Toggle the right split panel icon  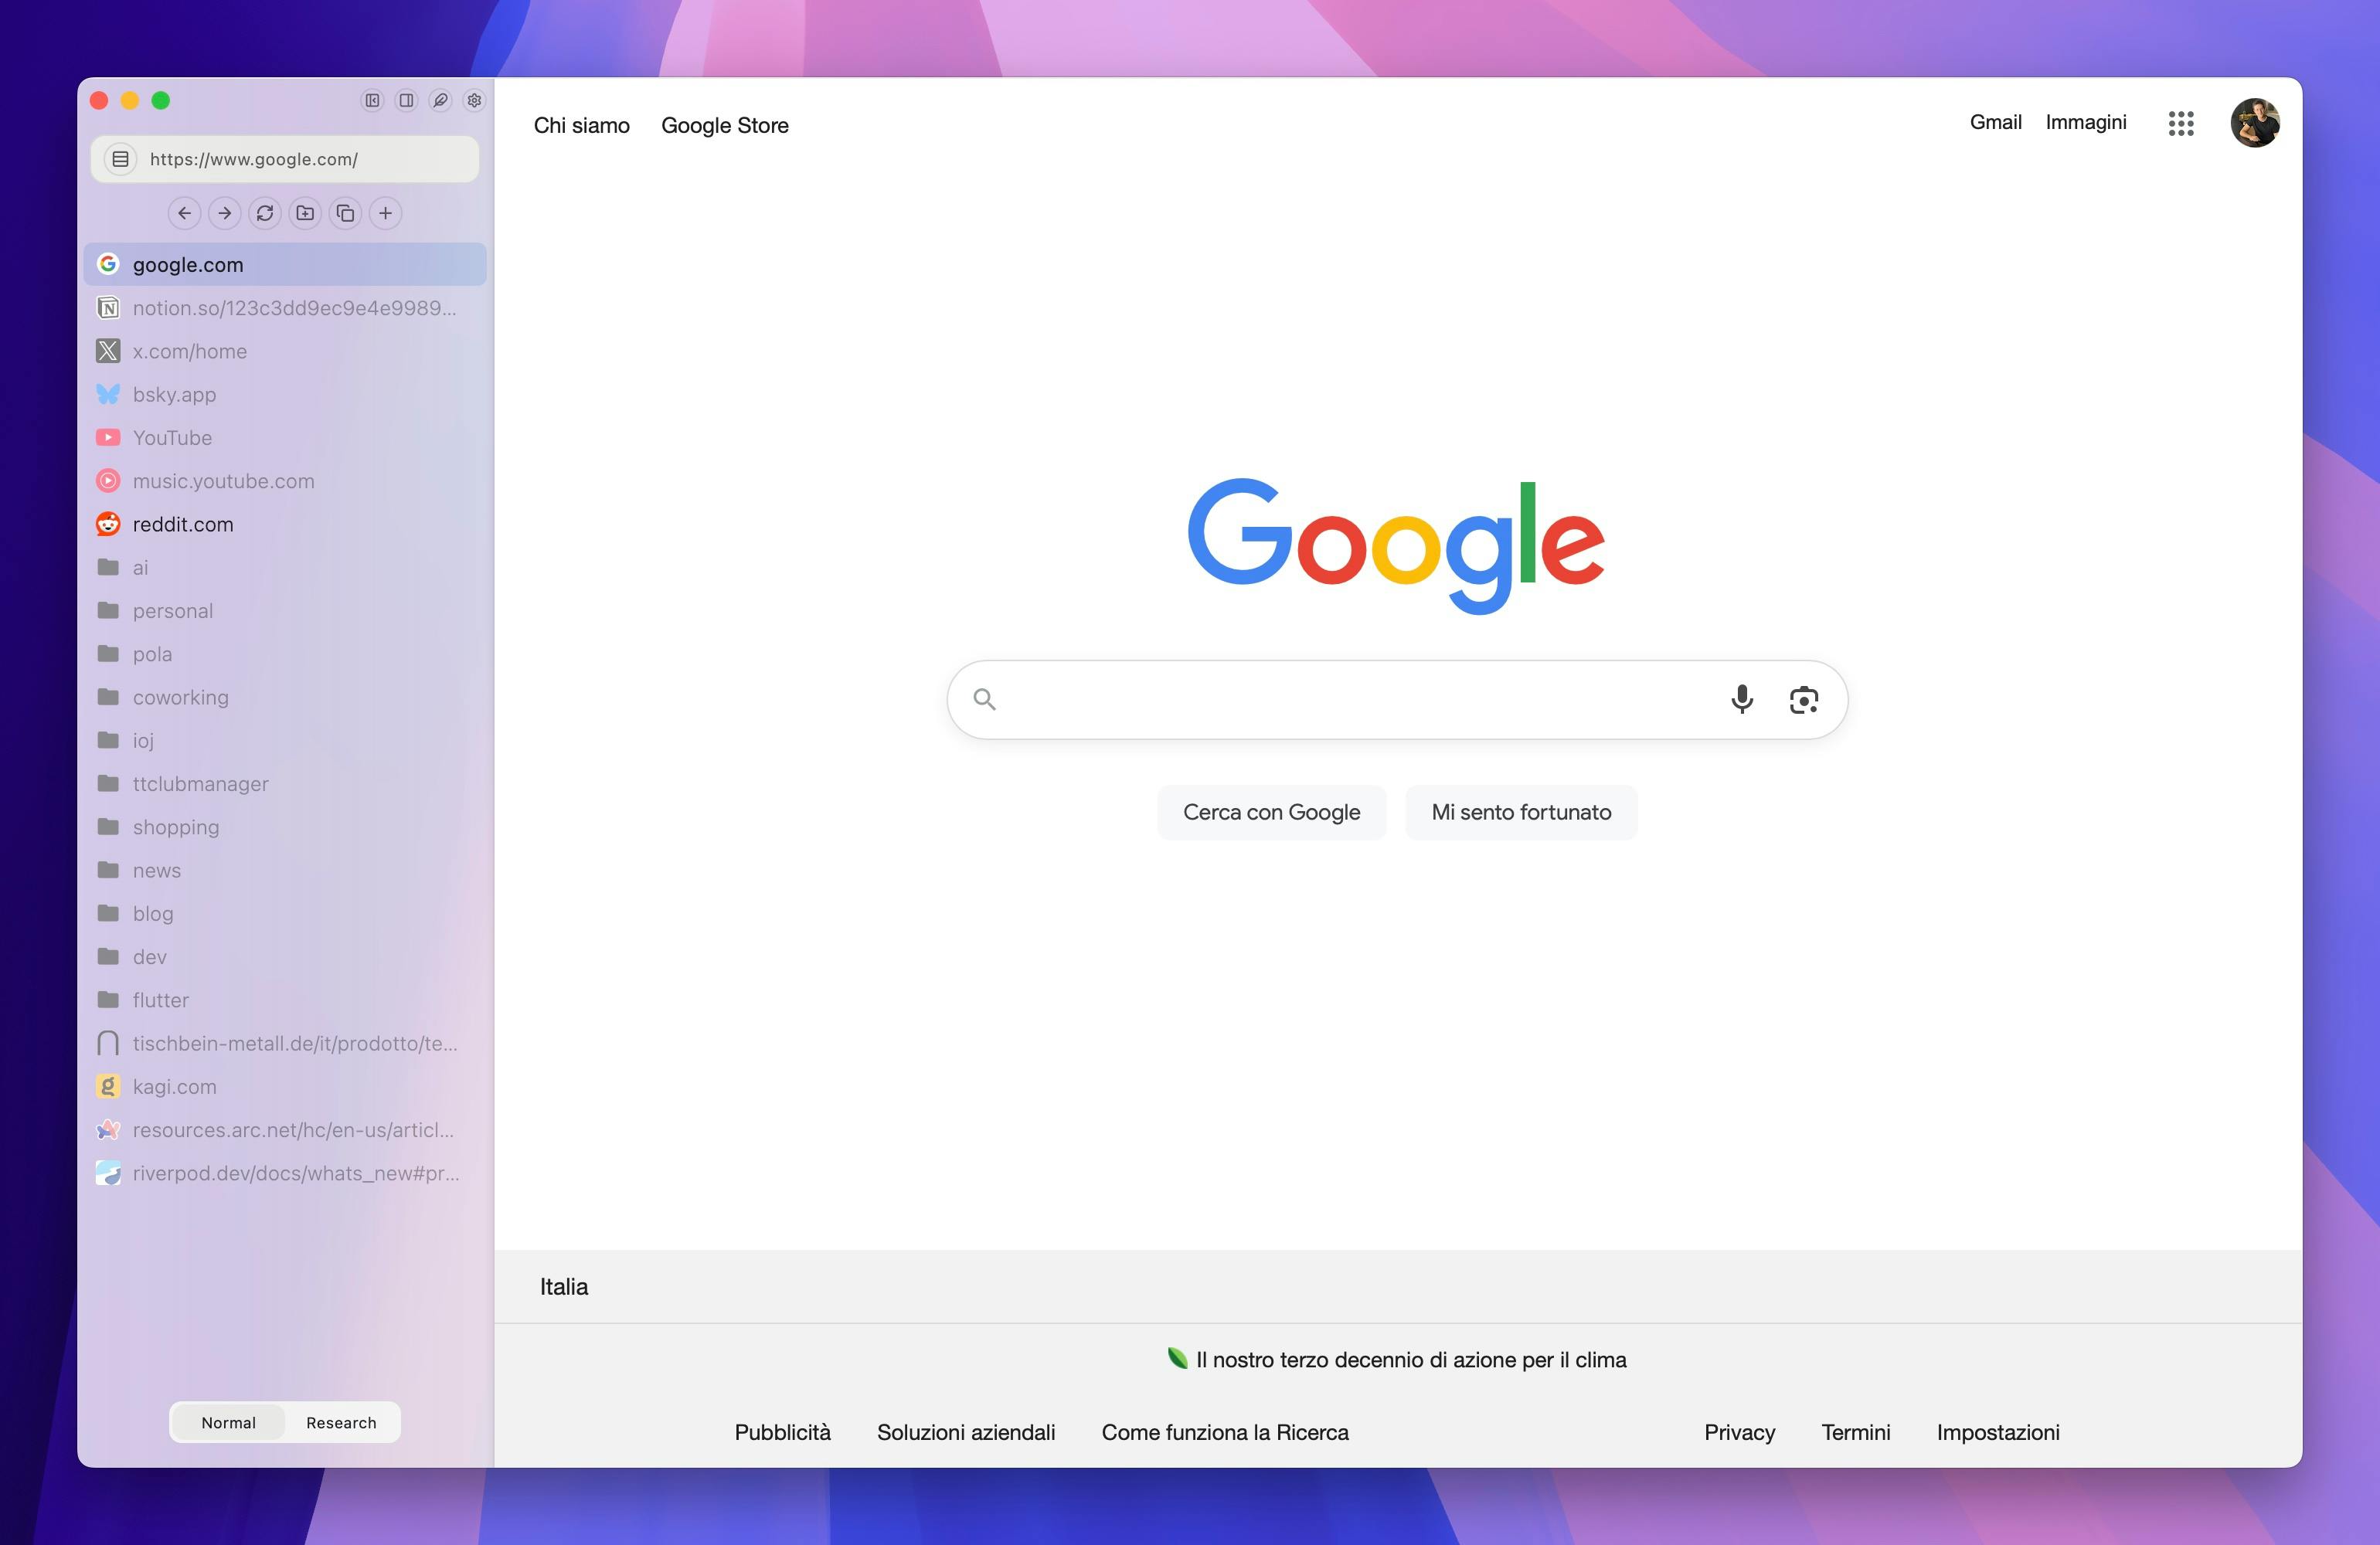[x=406, y=100]
